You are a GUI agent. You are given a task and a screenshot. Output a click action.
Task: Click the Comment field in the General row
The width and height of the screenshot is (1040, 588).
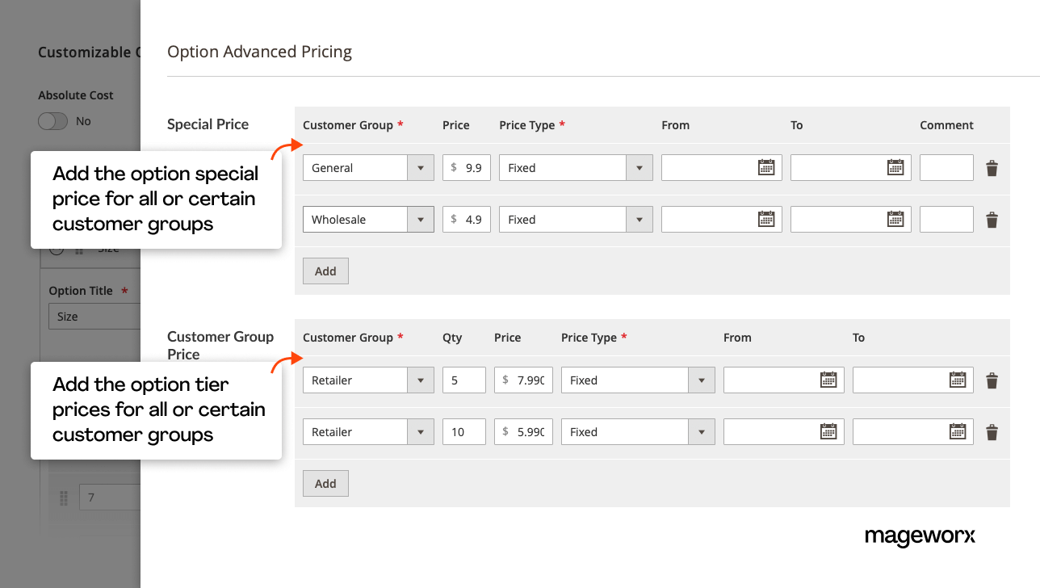(946, 167)
